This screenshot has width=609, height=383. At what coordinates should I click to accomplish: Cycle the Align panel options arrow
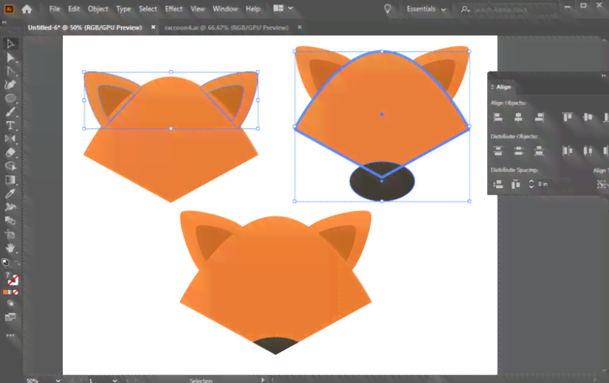(492, 87)
